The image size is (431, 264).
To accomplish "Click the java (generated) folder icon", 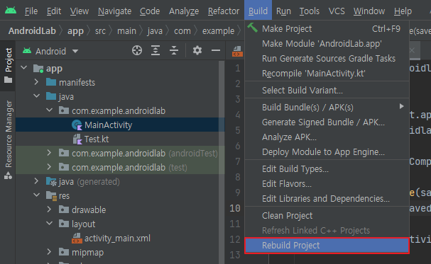I will point(51,182).
